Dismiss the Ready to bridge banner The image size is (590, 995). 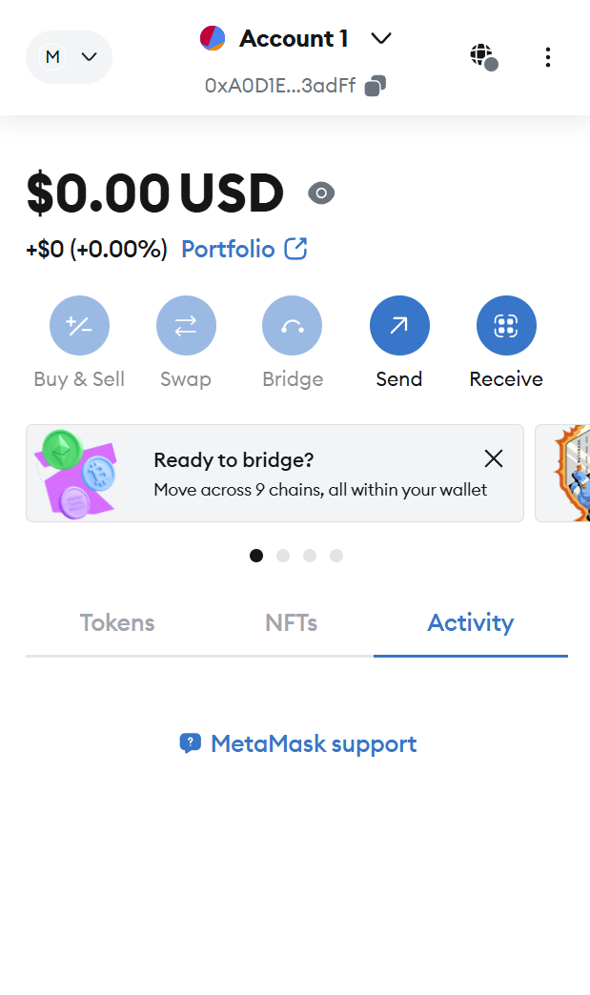pyautogui.click(x=493, y=458)
